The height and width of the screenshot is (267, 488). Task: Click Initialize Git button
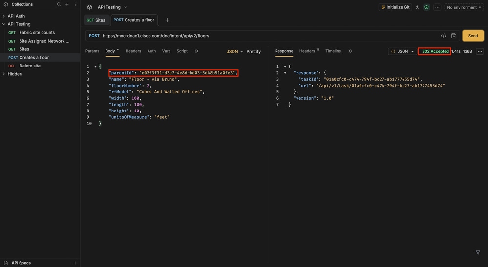coord(395,7)
